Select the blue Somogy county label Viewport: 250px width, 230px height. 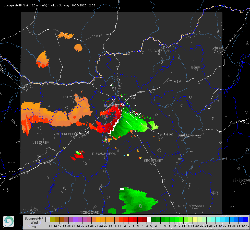point(51,189)
